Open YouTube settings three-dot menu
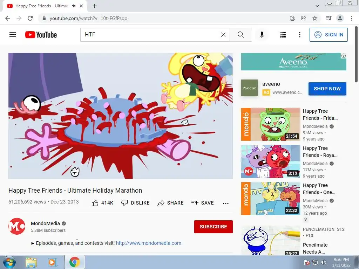This screenshot has width=359, height=269. click(299, 35)
